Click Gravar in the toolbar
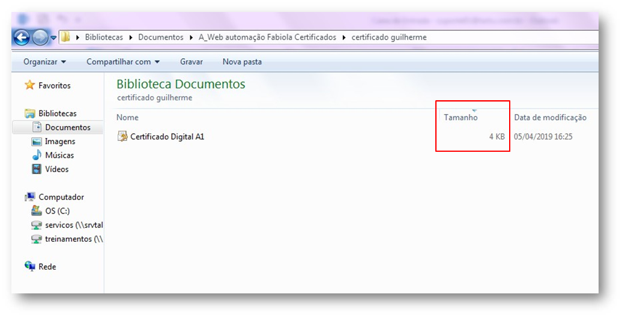Viewport: 622px width, 315px height. (x=191, y=62)
